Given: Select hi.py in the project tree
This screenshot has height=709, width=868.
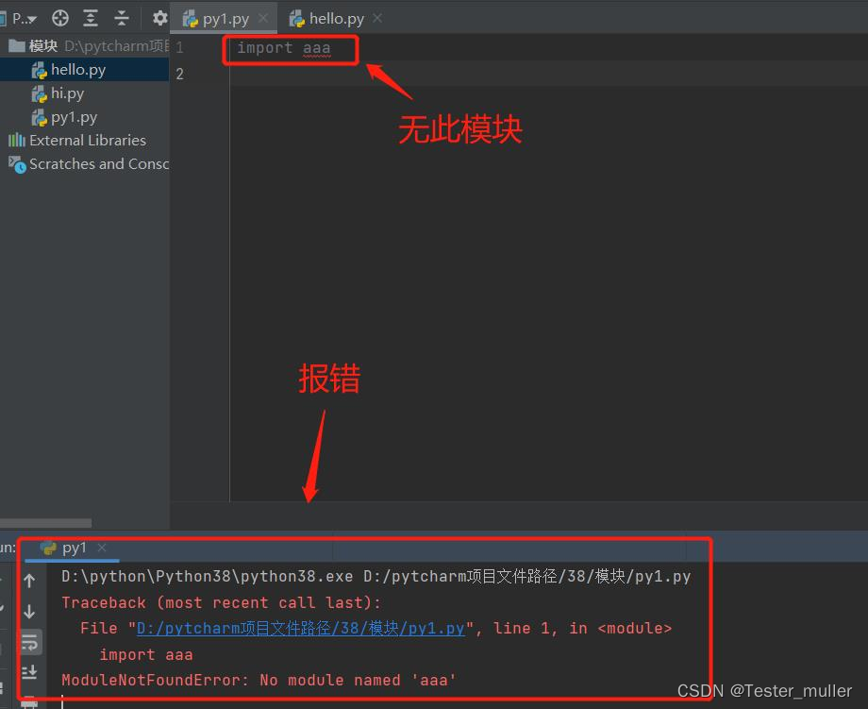Looking at the screenshot, I should click(x=65, y=93).
